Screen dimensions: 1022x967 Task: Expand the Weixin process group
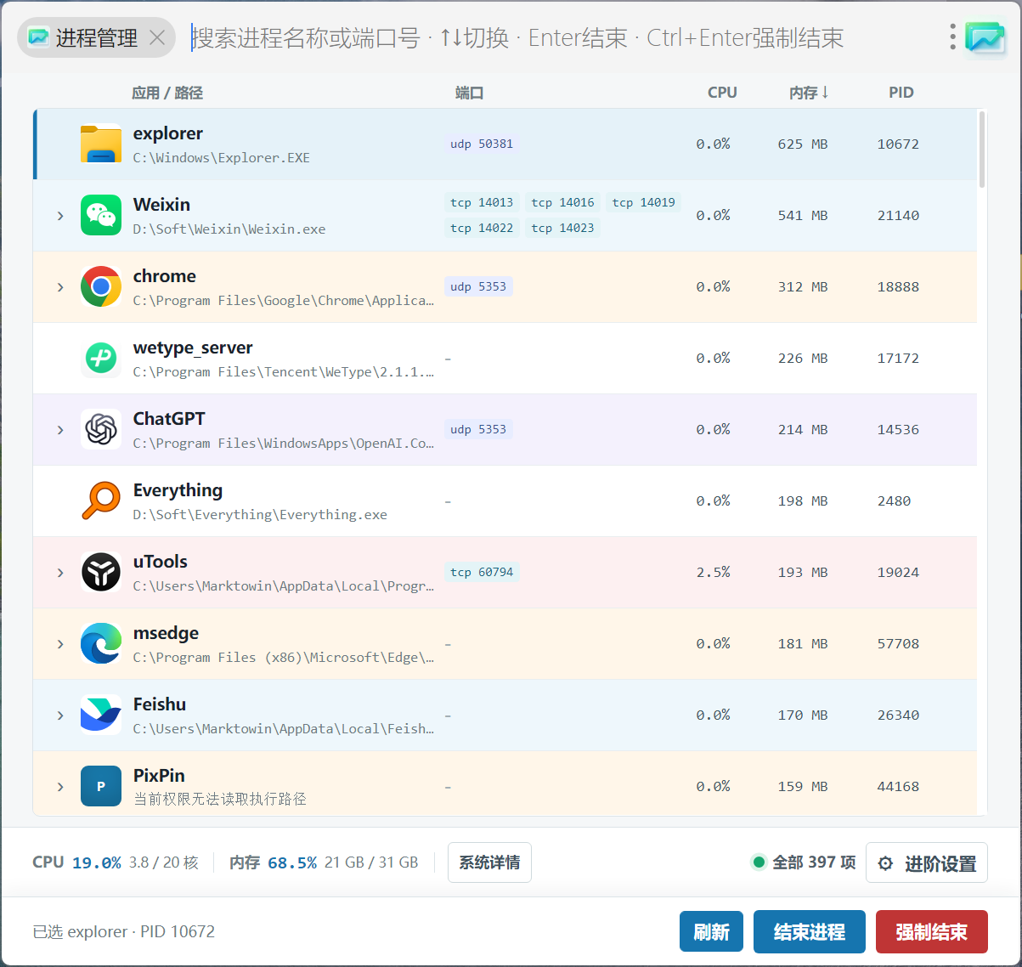tap(60, 216)
